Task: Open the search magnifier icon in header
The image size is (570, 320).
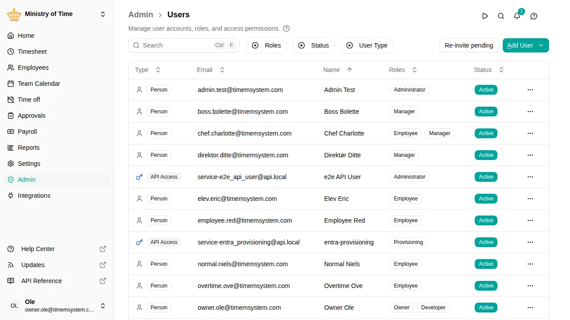Action: [501, 16]
